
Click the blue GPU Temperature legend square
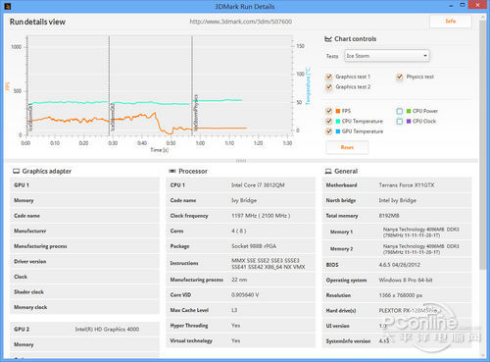[338, 131]
